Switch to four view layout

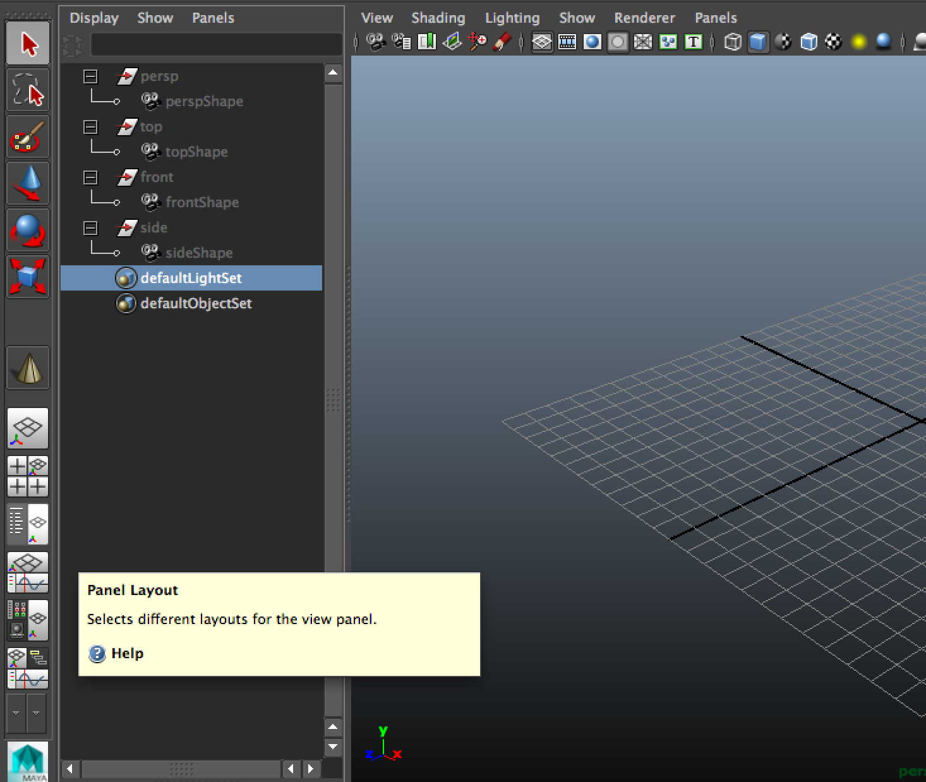pos(28,476)
